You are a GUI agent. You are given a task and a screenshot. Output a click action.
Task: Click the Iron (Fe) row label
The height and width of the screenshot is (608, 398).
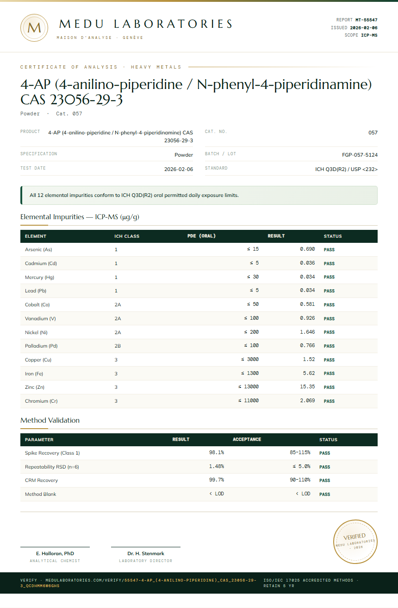[34, 374]
